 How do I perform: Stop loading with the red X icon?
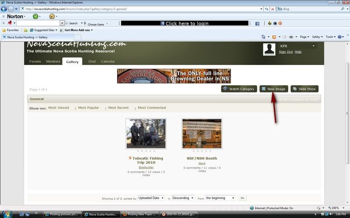pos(272,9)
